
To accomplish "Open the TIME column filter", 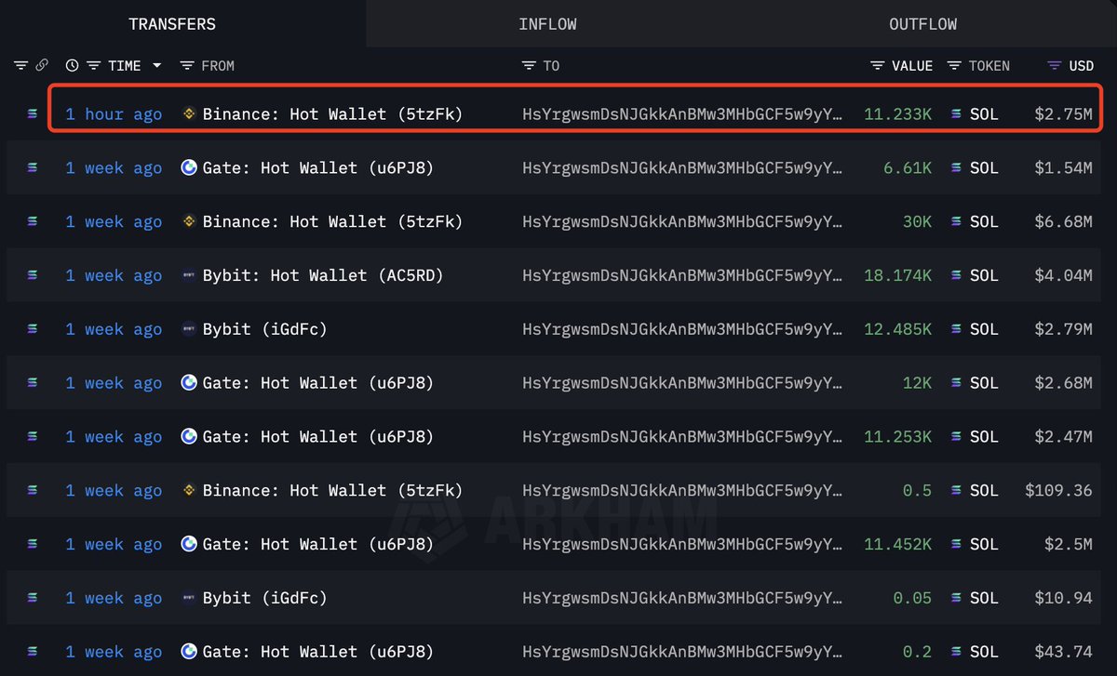I will click(x=93, y=66).
